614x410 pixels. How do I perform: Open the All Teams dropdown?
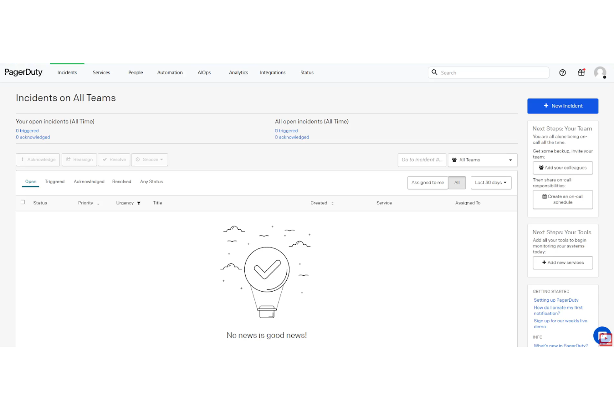pyautogui.click(x=482, y=160)
